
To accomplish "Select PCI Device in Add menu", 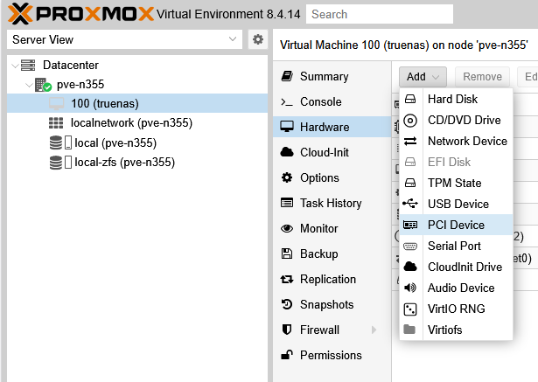I will [457, 225].
